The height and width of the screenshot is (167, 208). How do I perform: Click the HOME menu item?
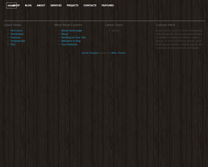[10, 6]
